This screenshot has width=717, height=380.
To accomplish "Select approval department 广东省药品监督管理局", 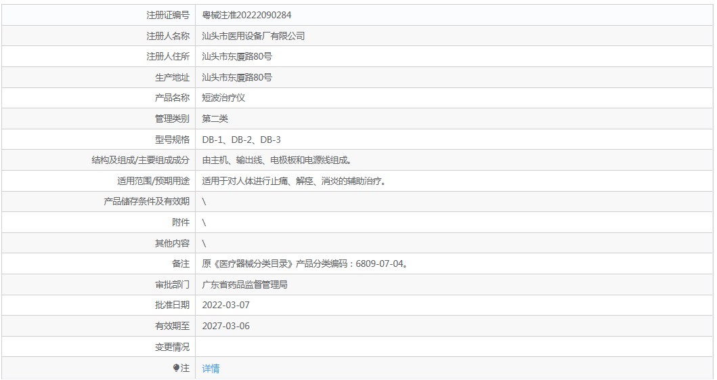I will tap(244, 284).
